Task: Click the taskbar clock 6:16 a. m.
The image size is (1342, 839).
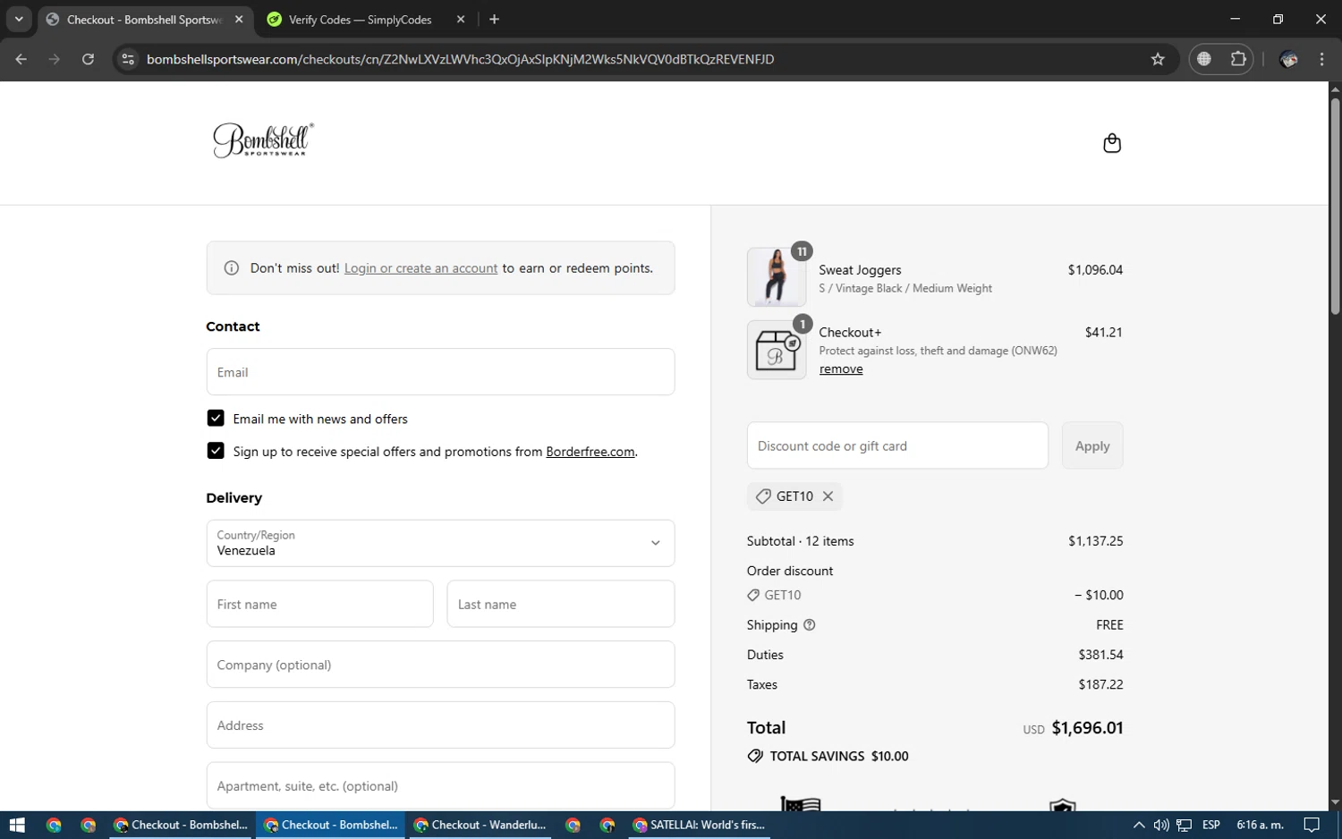Action: [1260, 825]
